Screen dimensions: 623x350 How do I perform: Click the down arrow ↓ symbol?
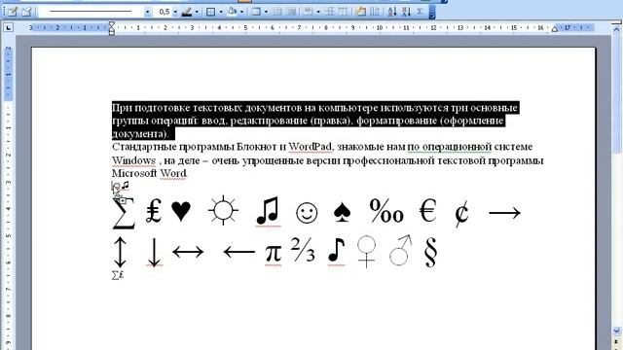tap(154, 252)
